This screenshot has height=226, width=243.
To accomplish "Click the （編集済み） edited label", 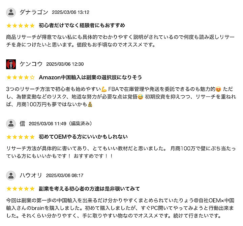I will click(x=80, y=124).
